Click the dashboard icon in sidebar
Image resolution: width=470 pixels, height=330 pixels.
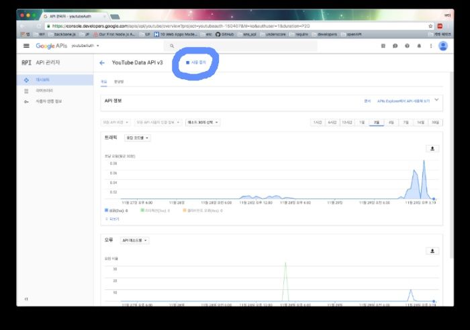26,80
